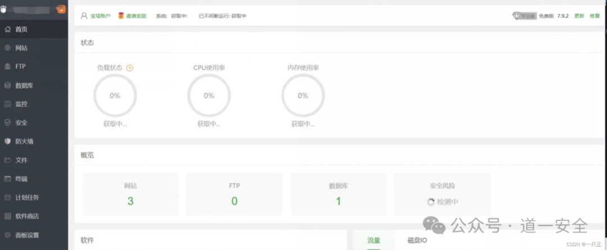
Task: Click the 更新 update link
Action: tap(579, 16)
